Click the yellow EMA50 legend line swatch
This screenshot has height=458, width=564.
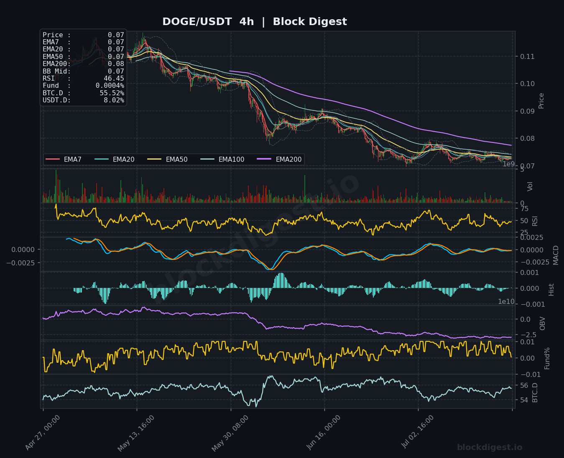click(155, 159)
